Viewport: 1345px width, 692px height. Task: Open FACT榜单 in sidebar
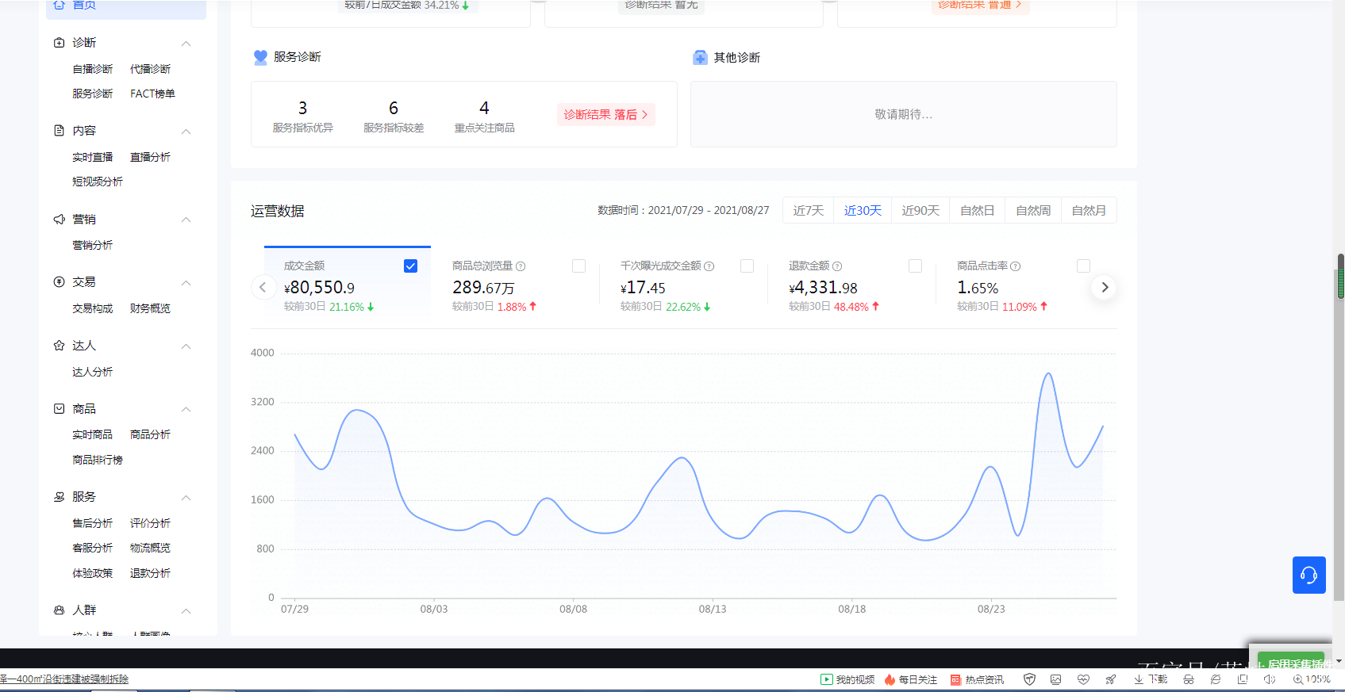[152, 94]
